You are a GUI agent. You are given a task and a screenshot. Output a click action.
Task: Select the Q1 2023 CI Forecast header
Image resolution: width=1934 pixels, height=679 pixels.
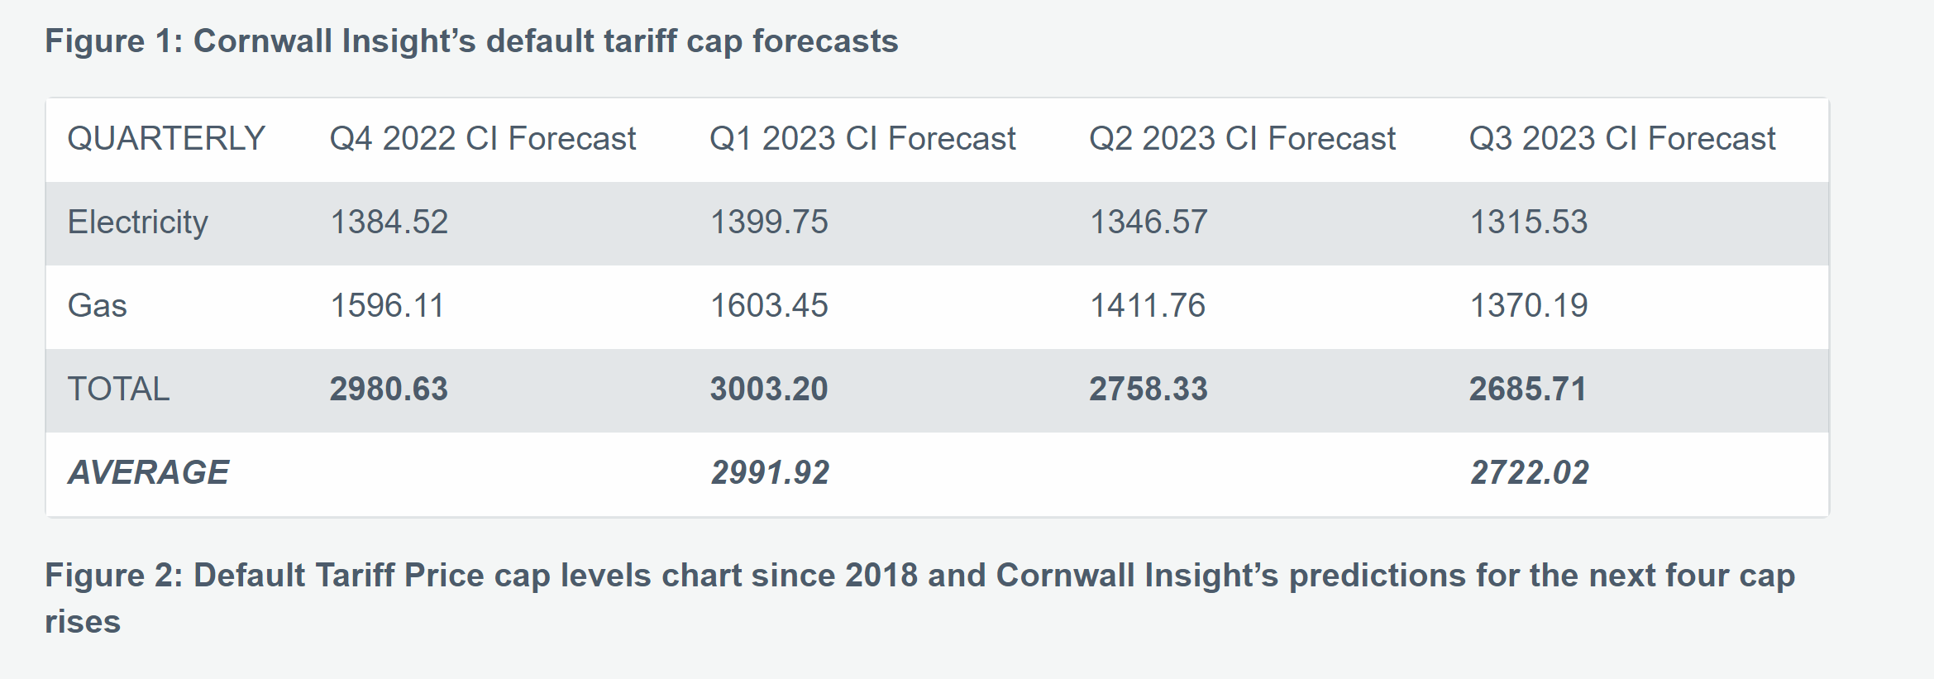pos(862,139)
